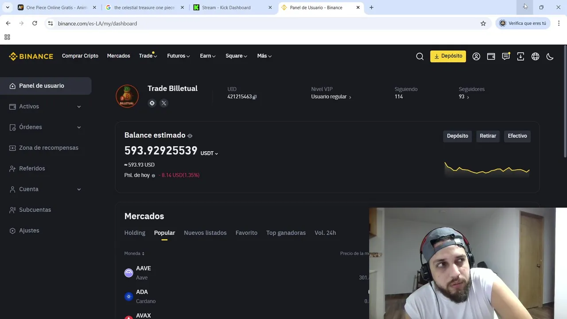Screen dimensions: 567x319
Task: Copy the UID 421215463
Action: (x=254, y=97)
